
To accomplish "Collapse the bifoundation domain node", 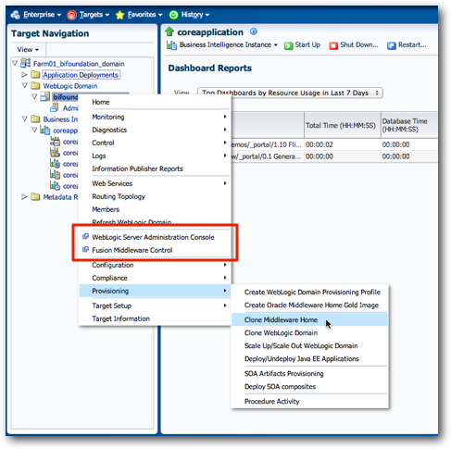I will pyautogui.click(x=34, y=96).
